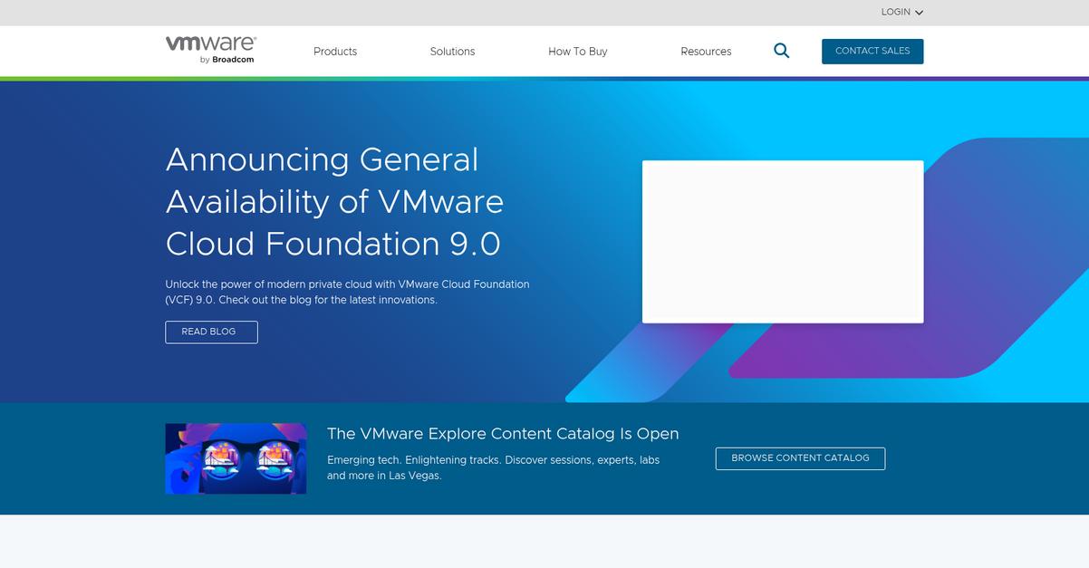Open the How To Buy menu
The width and height of the screenshot is (1089, 568).
[578, 52]
